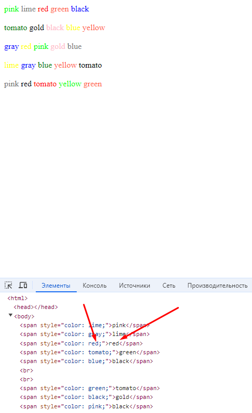The width and height of the screenshot is (252, 413).
Task: Open the Сеть tab
Action: point(169,286)
